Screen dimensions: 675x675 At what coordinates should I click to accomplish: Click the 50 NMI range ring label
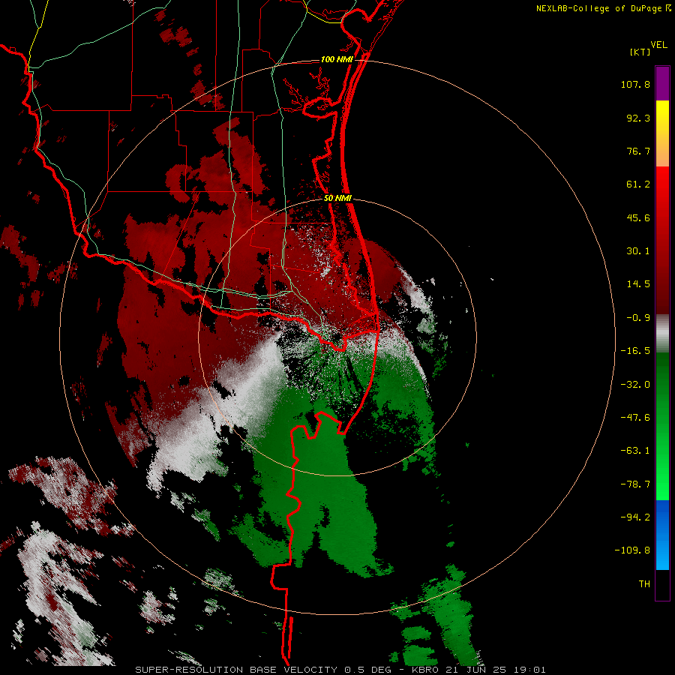(337, 198)
